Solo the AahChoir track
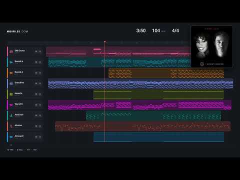Screen dimensions: 240x180 click(x=40, y=115)
